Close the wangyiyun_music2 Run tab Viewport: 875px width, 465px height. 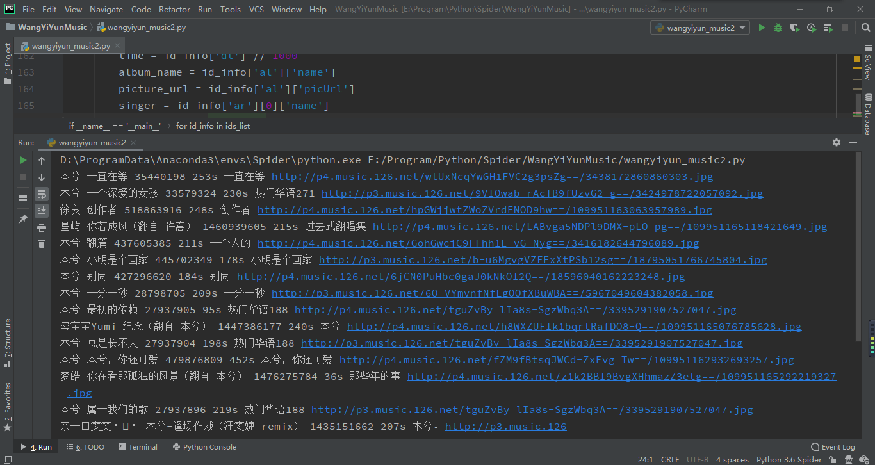[133, 143]
